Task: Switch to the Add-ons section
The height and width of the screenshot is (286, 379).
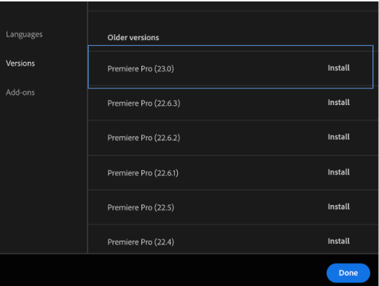Action: coord(20,92)
